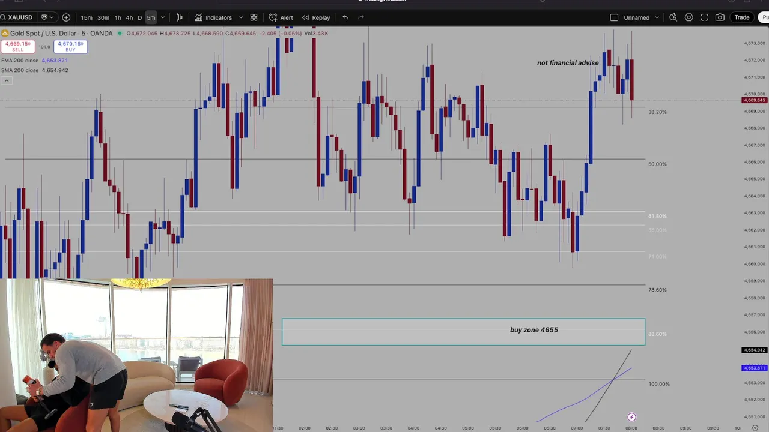Take a chart snapshot with the camera
The width and height of the screenshot is (769, 432).
tap(720, 17)
